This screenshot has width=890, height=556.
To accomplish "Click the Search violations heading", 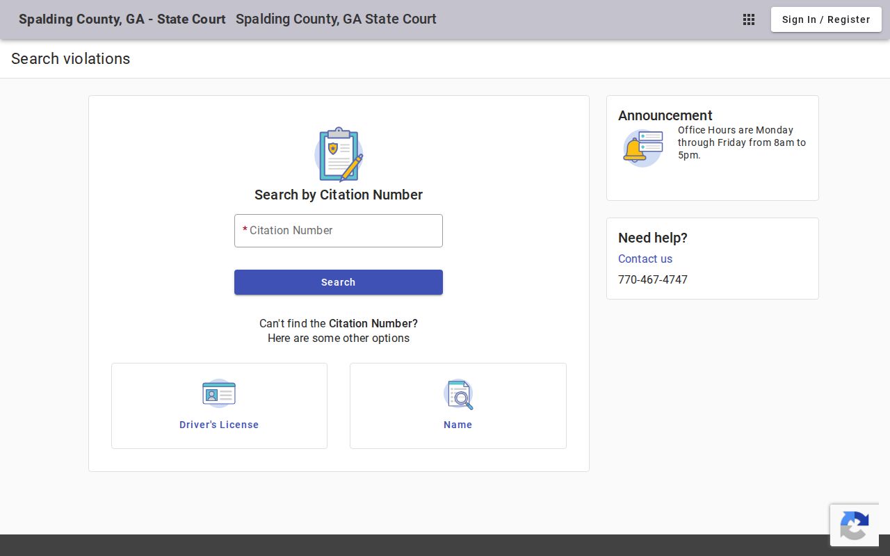I will [71, 59].
